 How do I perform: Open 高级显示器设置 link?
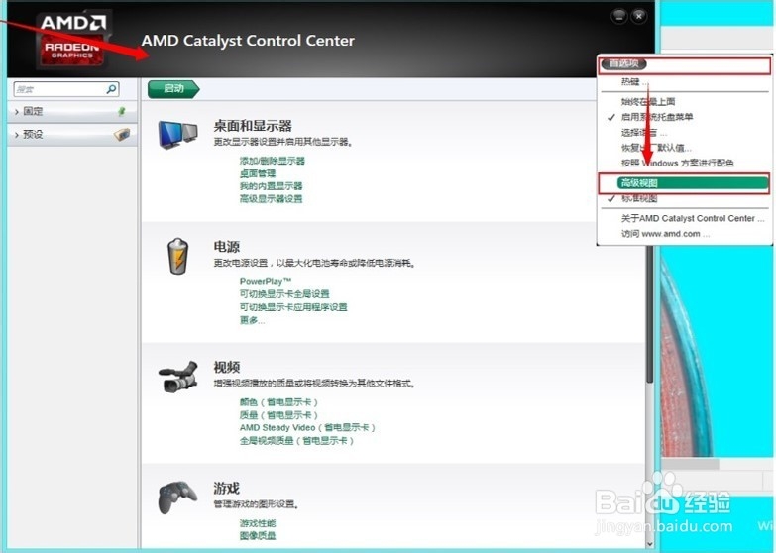(271, 199)
